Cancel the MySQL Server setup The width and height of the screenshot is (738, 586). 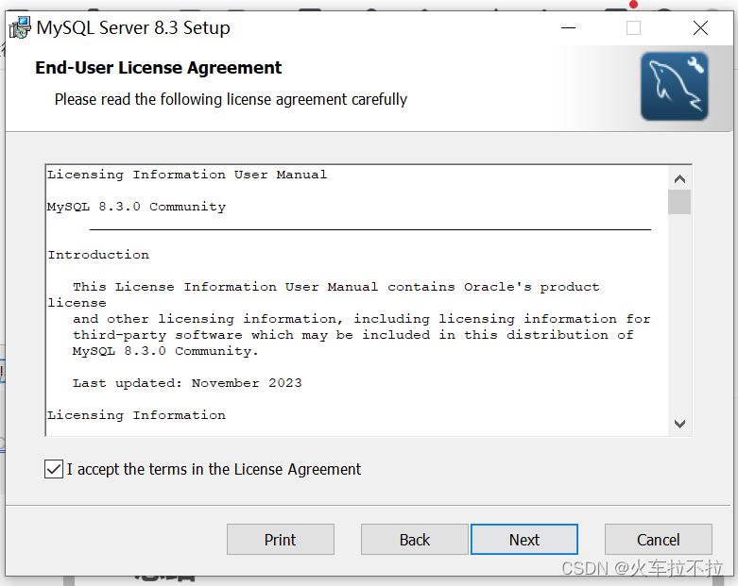658,540
